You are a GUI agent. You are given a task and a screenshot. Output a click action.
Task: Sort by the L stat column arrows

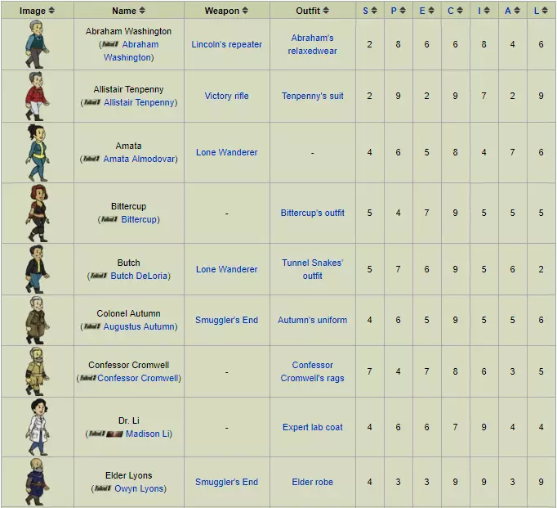click(x=545, y=11)
